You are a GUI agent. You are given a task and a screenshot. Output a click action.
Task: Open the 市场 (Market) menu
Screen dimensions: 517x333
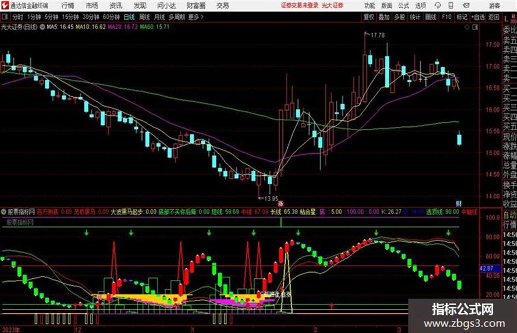(92, 5)
